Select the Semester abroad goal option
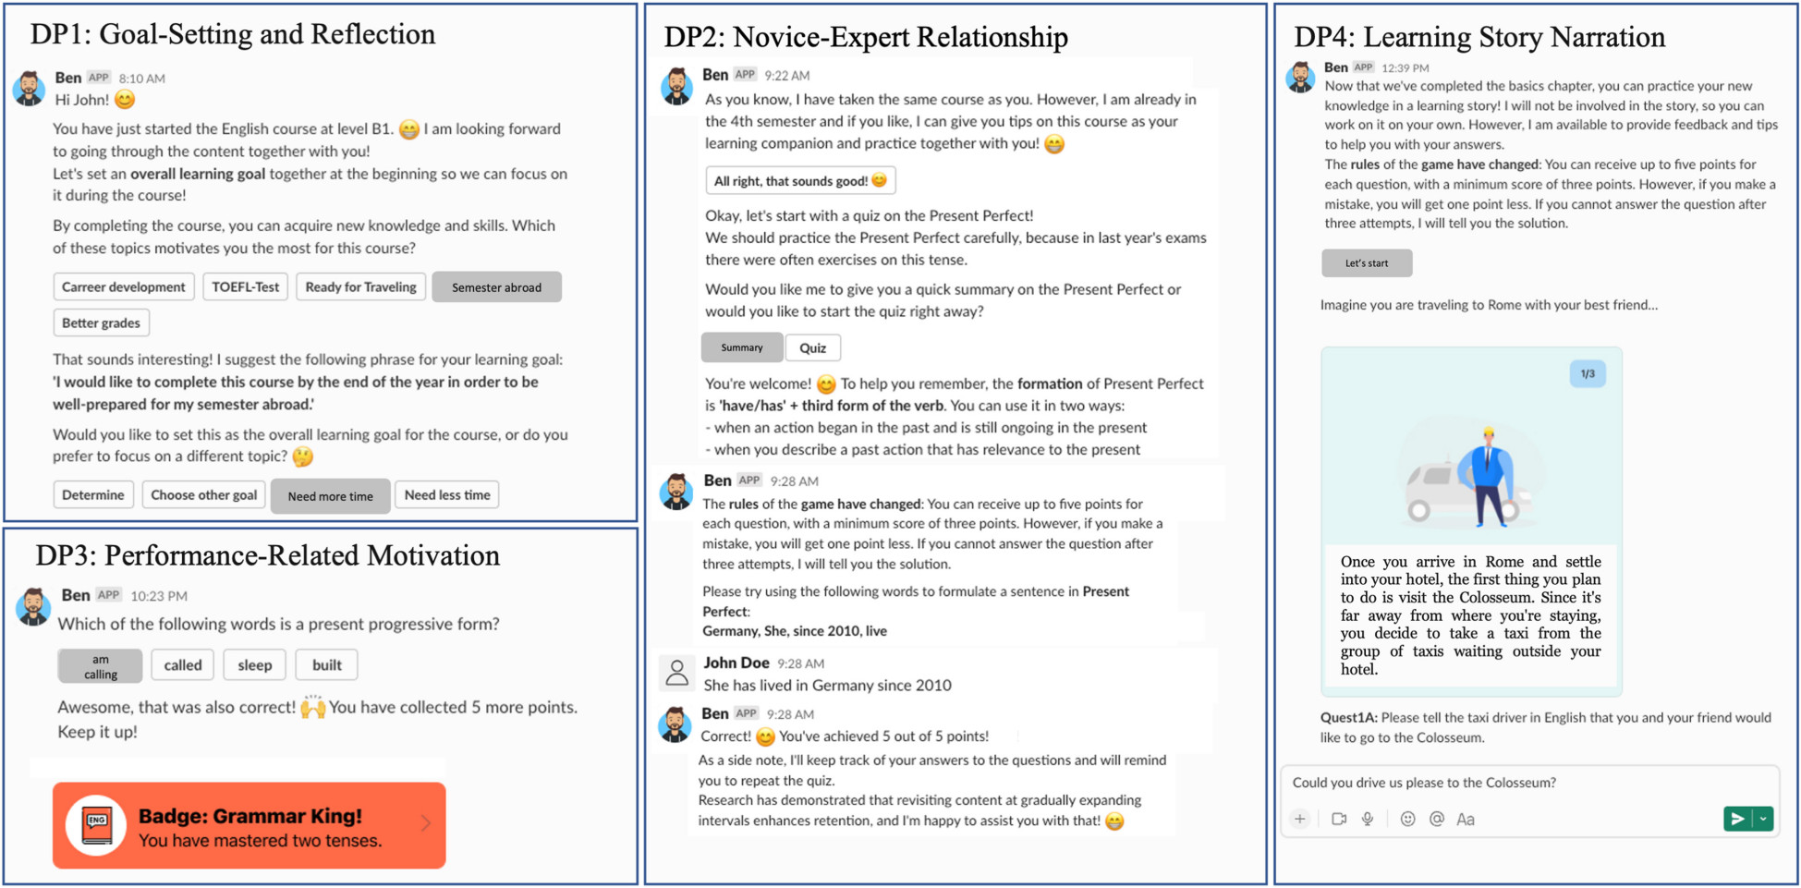The width and height of the screenshot is (1801, 888). [x=496, y=286]
